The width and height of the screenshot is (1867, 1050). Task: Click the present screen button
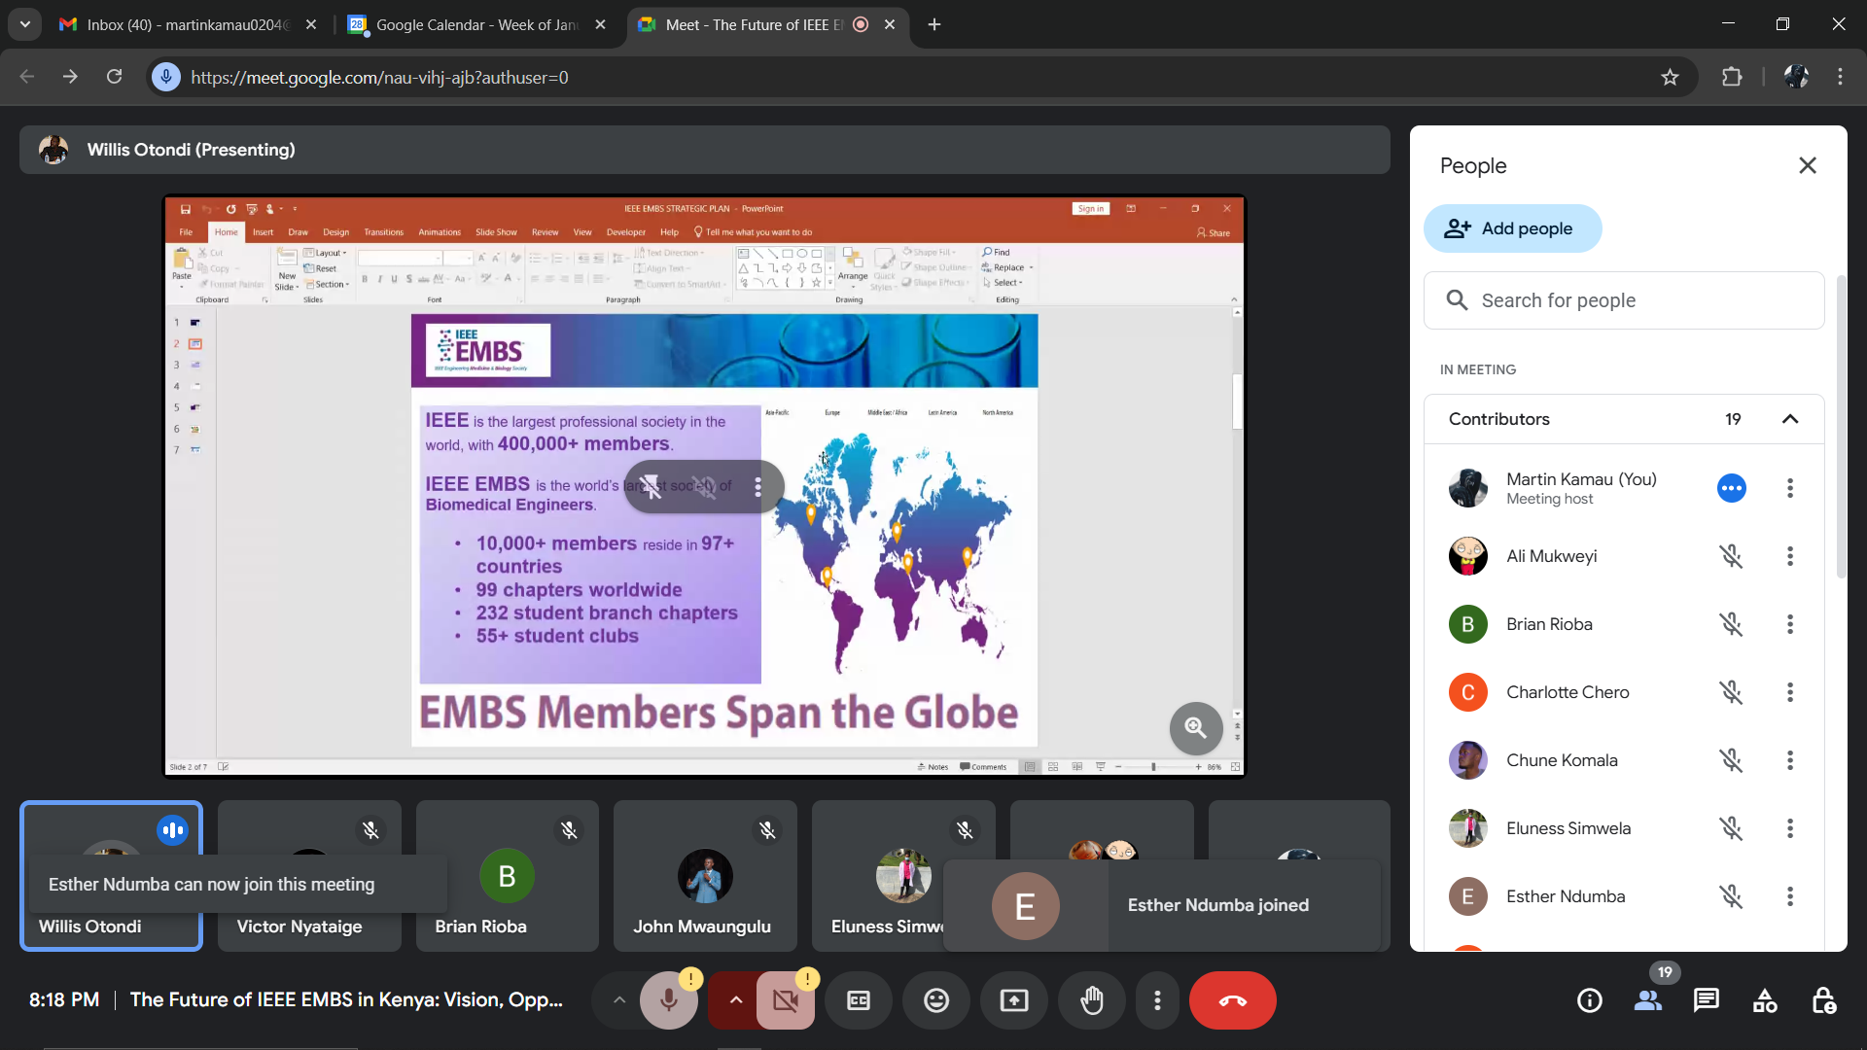1014,1000
